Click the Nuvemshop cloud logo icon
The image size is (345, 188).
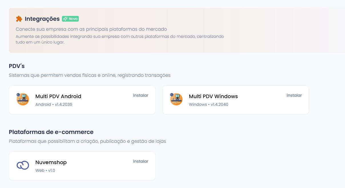click(x=23, y=166)
